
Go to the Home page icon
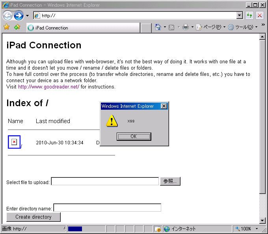158,27
